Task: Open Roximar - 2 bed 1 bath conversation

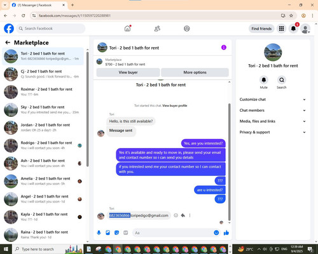Action: click(43, 92)
